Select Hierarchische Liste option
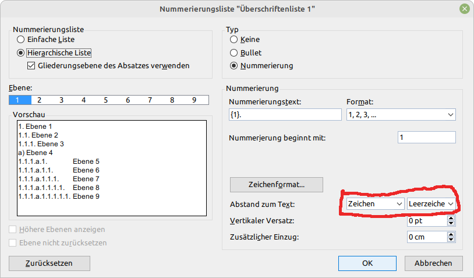This screenshot has width=474, height=278. tap(21, 53)
